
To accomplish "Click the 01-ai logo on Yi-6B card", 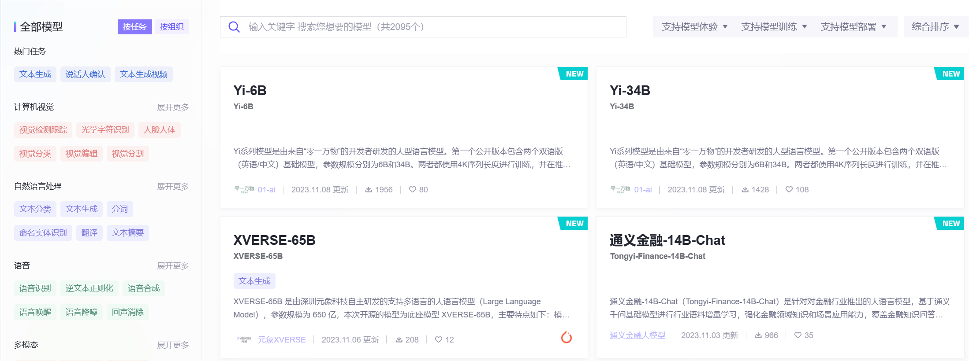I will point(244,189).
